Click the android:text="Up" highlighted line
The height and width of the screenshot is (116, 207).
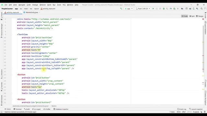[x=32, y=87]
